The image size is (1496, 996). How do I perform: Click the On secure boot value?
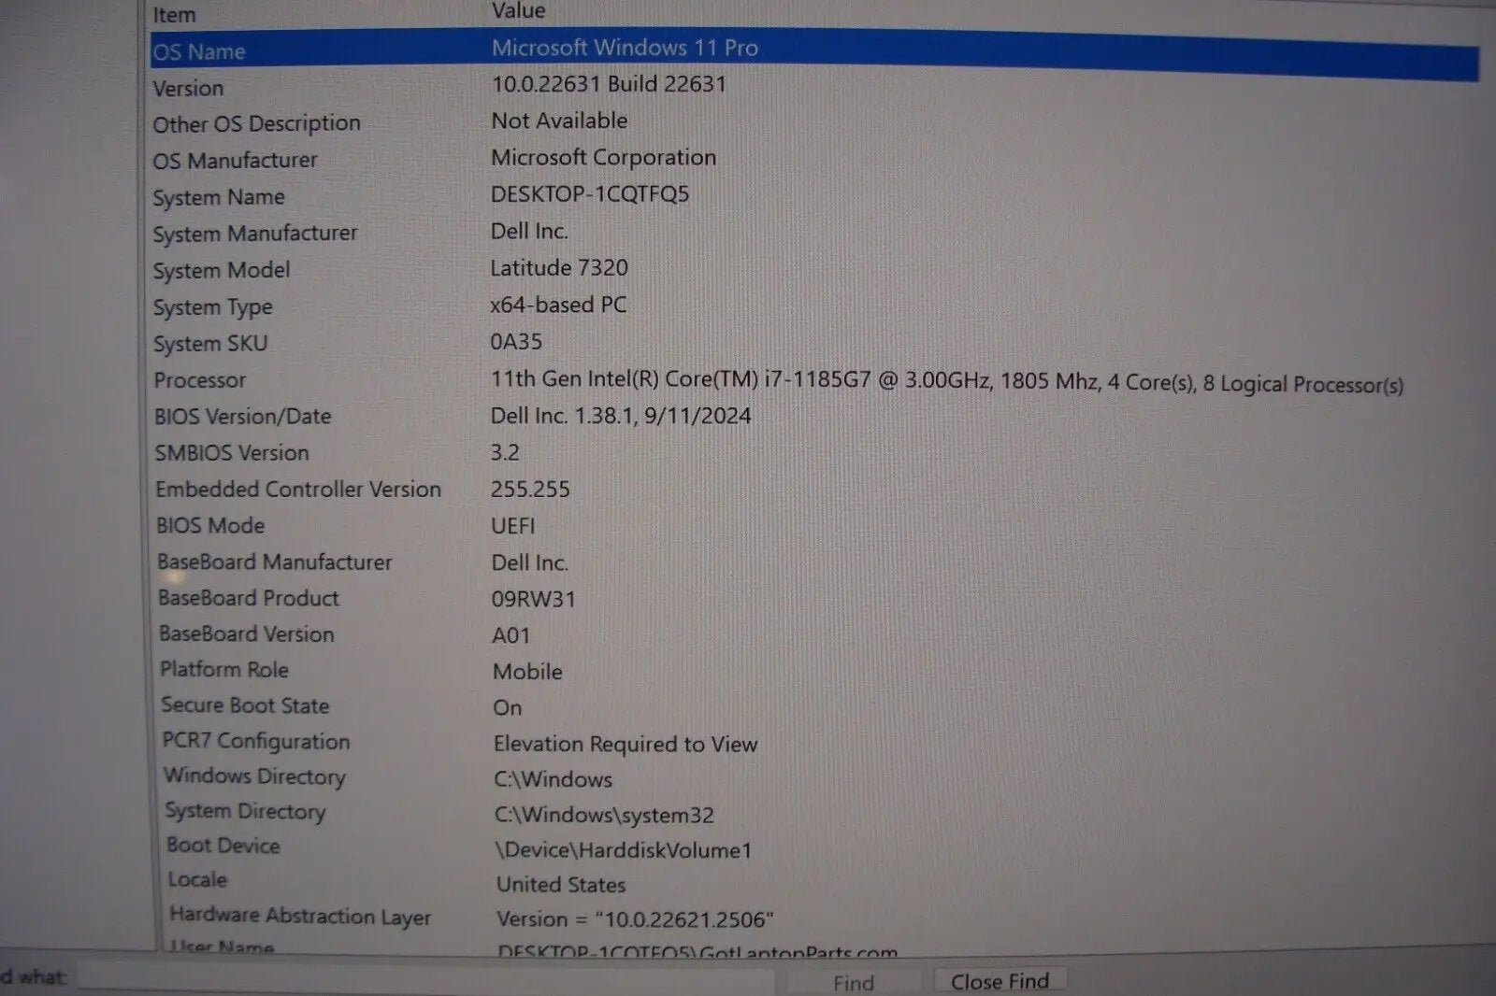click(x=508, y=708)
